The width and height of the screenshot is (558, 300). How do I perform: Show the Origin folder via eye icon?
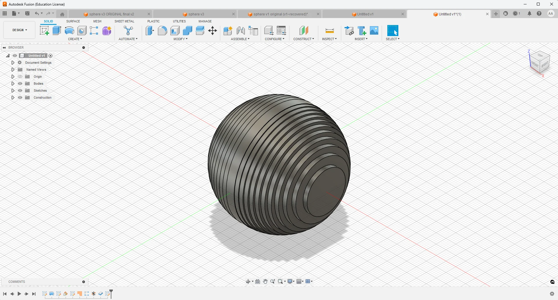point(20,77)
